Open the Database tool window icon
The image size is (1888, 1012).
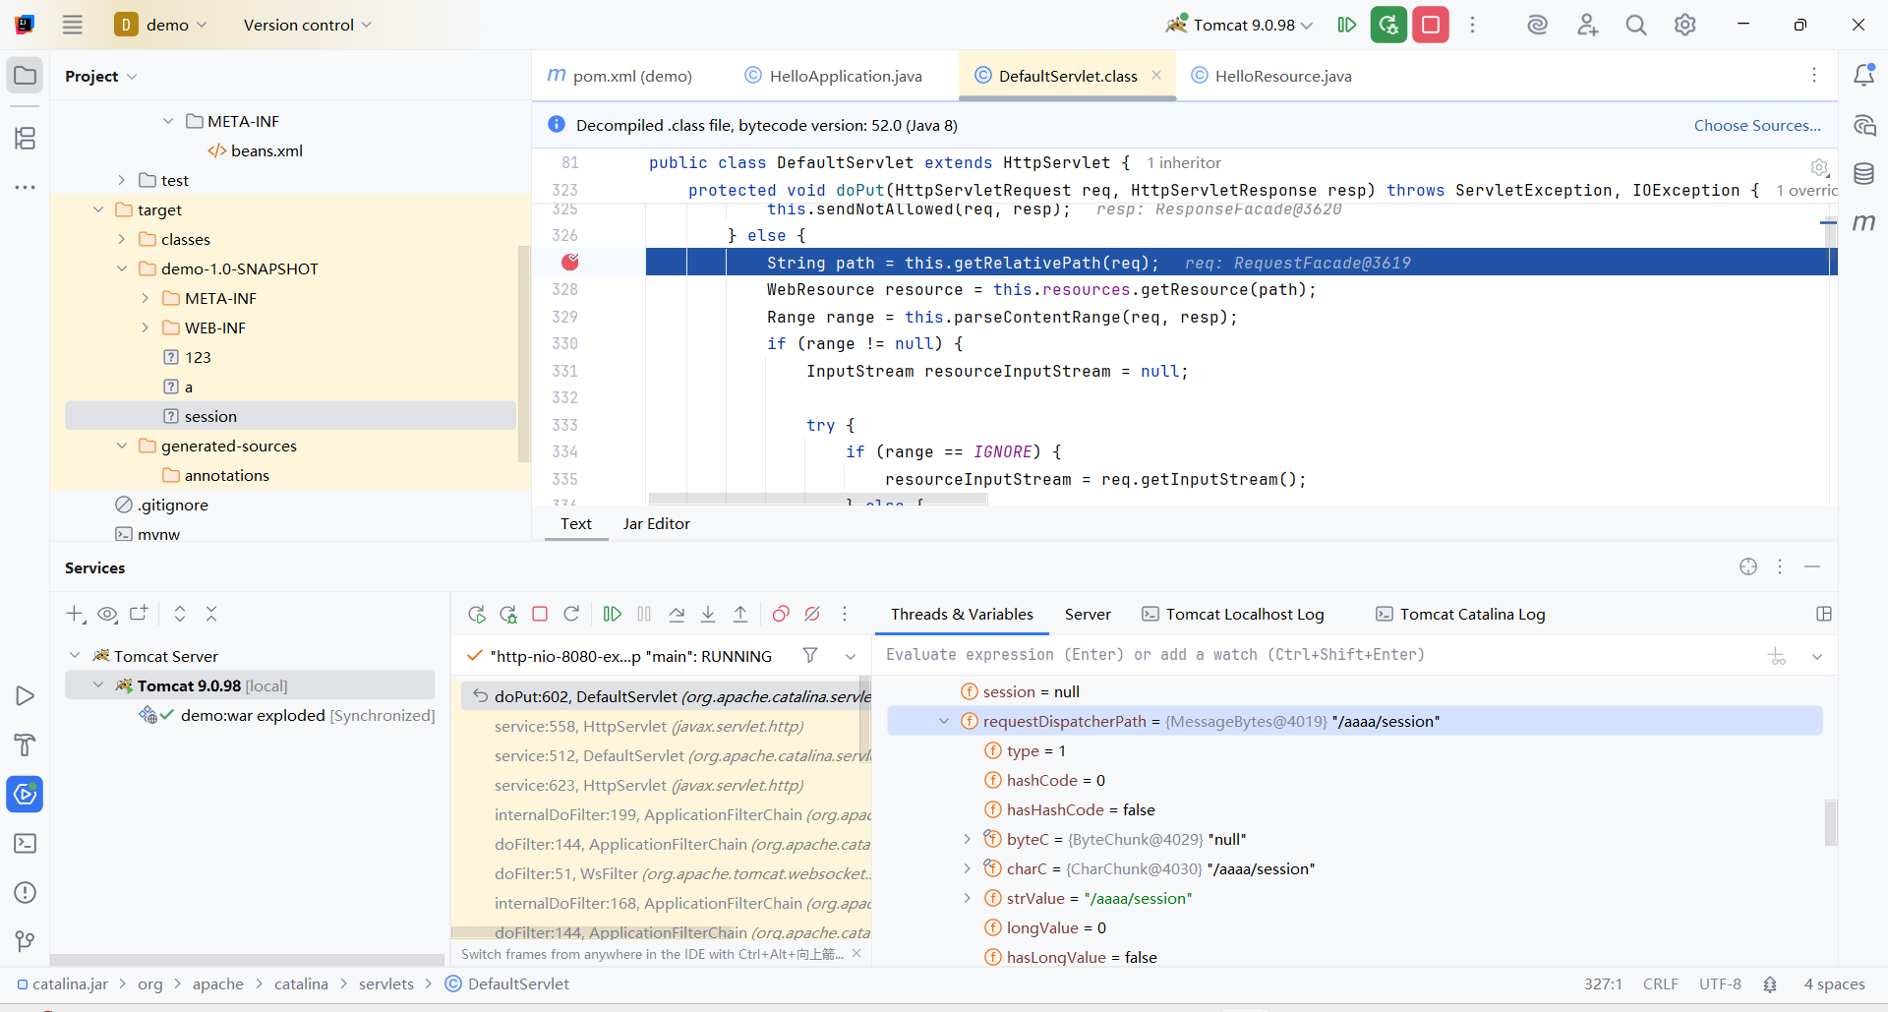tap(1863, 174)
